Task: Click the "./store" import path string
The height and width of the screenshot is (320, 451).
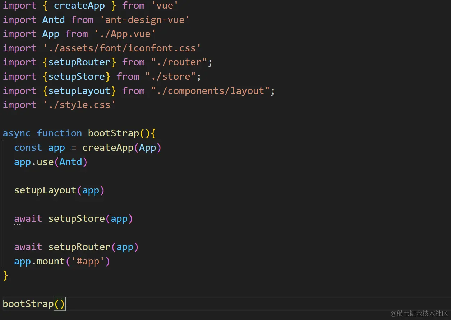Action: pyautogui.click(x=171, y=77)
